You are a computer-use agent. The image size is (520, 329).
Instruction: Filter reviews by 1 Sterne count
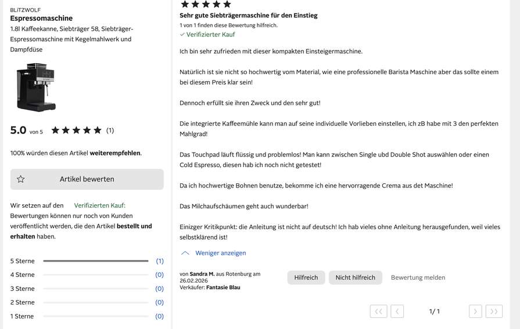(x=160, y=316)
